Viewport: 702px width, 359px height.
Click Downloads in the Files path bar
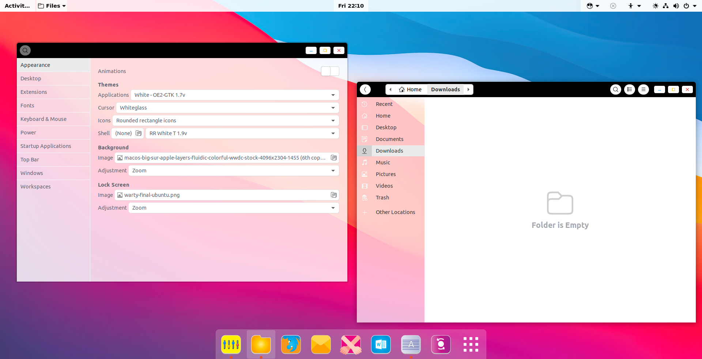[445, 89]
